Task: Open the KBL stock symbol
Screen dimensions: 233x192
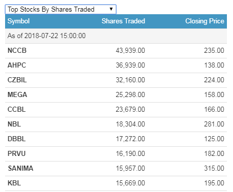Action: tap(14, 183)
